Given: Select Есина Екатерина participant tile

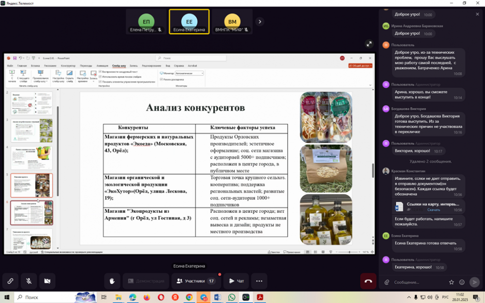Looking at the screenshot, I should 189,22.
